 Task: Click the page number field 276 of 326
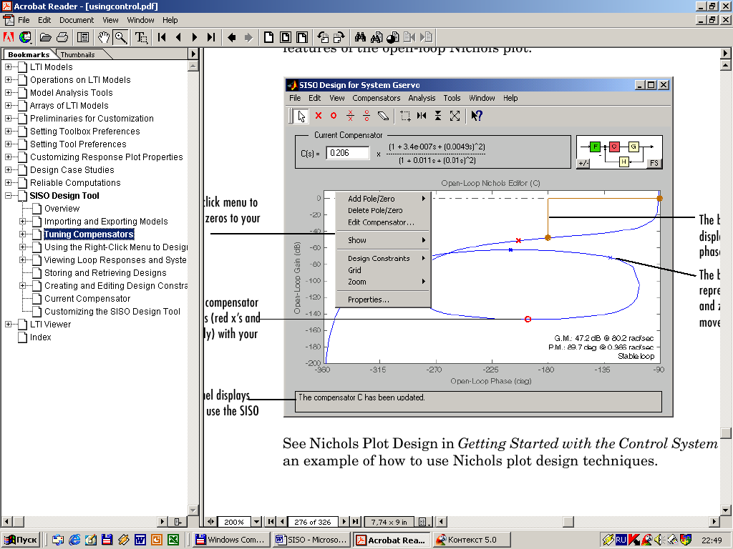coord(312,521)
